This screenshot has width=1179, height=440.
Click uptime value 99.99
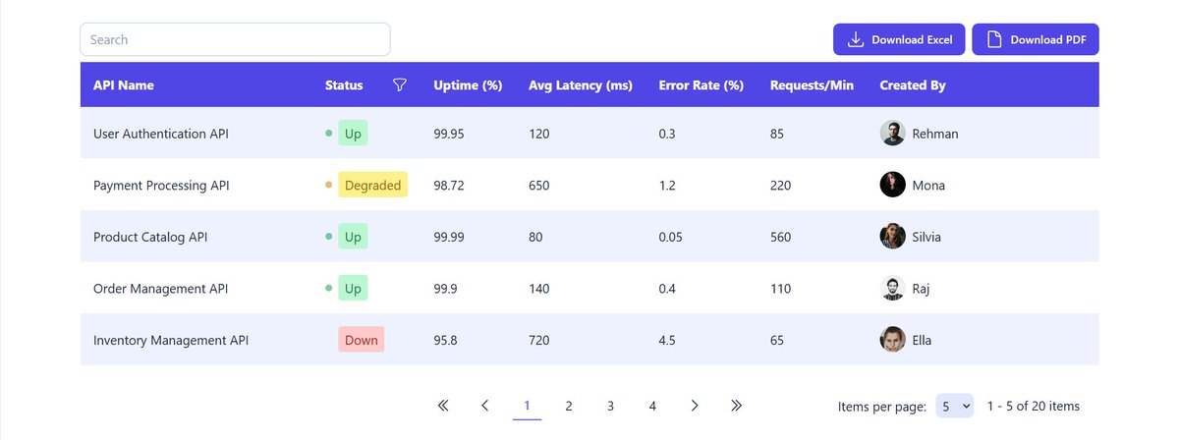[449, 237]
